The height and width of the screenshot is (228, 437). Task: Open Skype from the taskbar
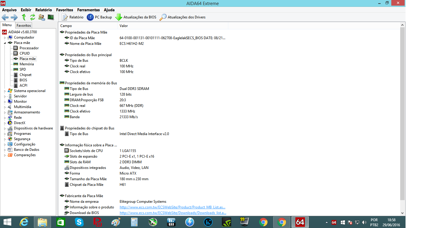tap(79, 222)
